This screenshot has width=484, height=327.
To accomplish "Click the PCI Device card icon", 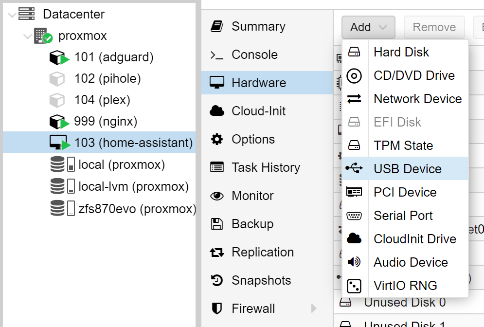I will 354,192.
